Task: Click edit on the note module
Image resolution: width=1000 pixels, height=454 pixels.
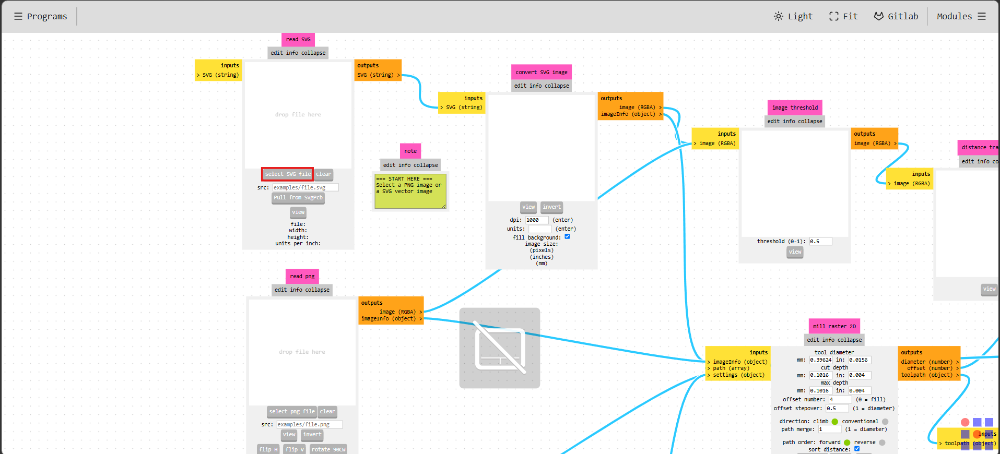Action: [x=390, y=165]
